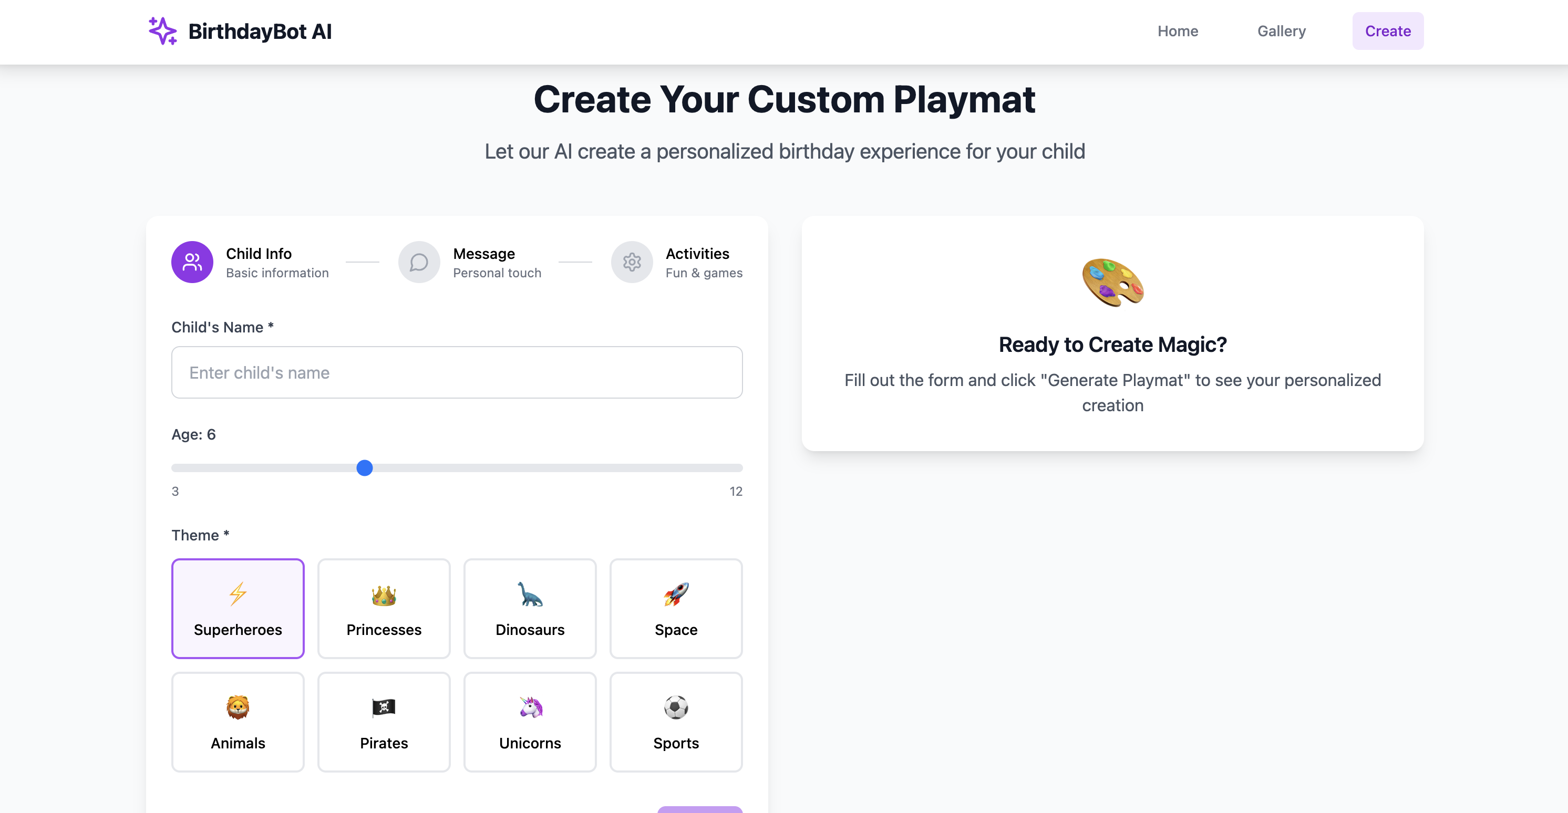Image resolution: width=1568 pixels, height=813 pixels.
Task: Focus the Child's Name input field
Action: pos(457,372)
